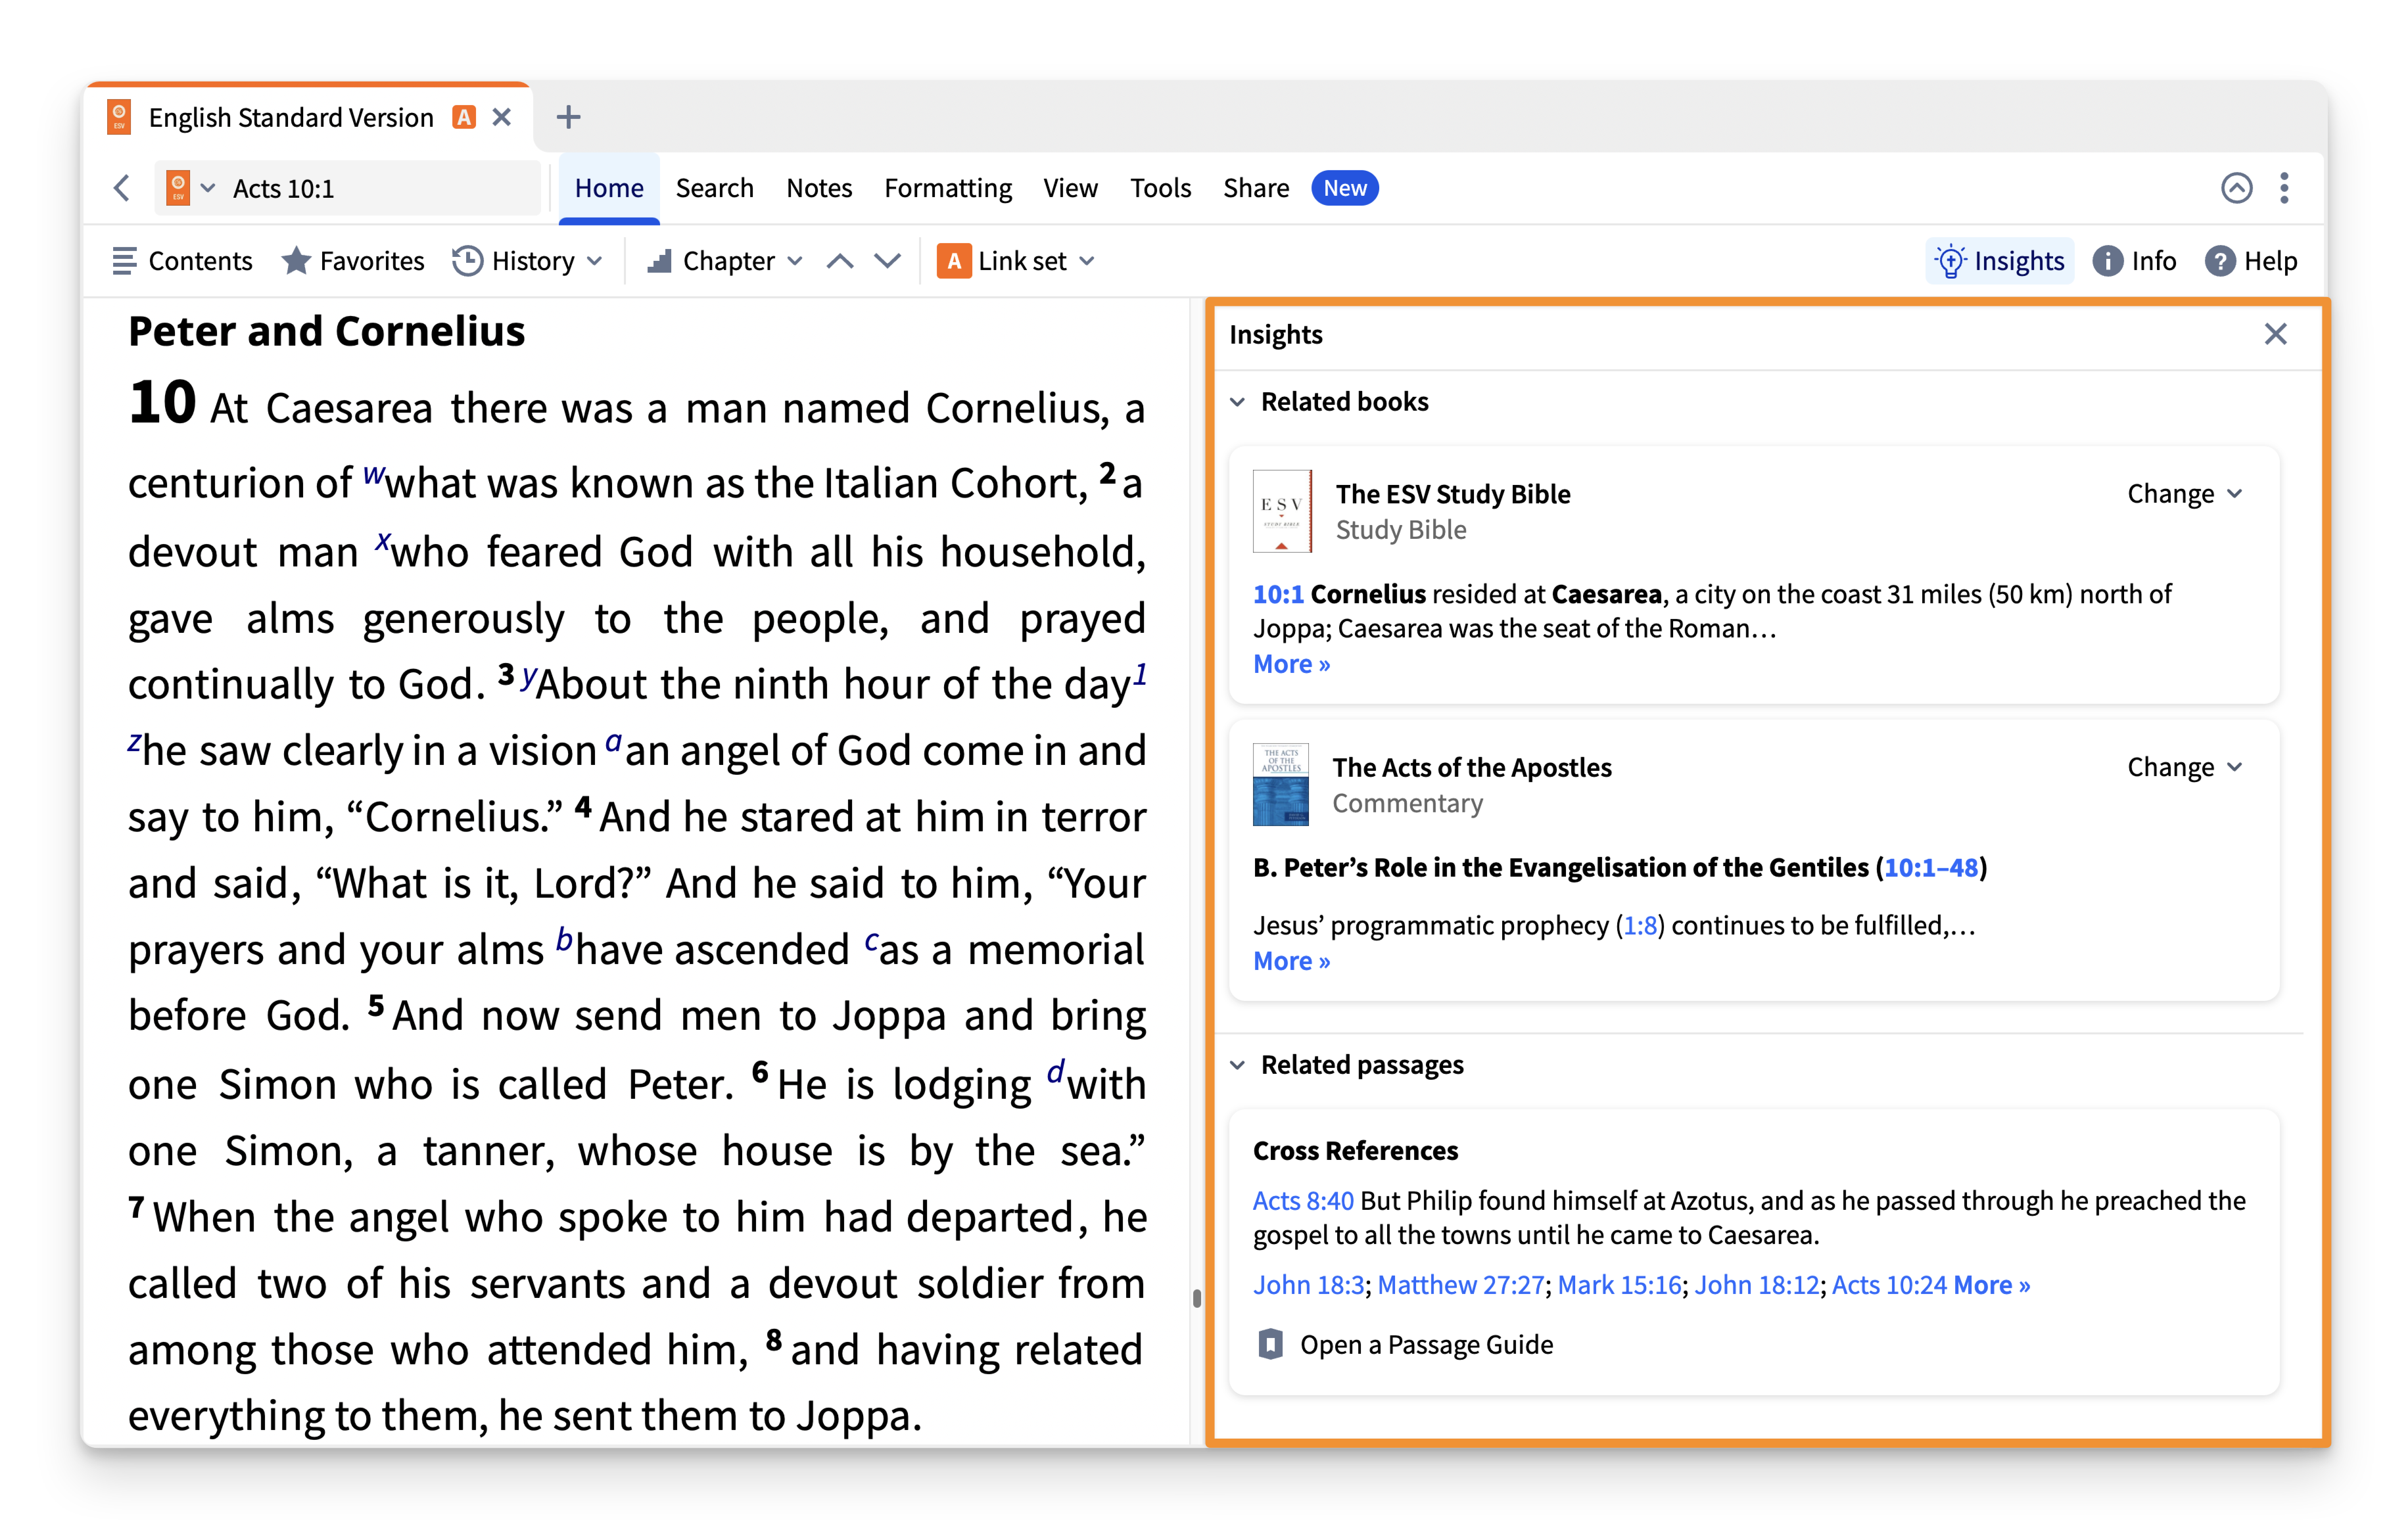Open Favorites star

pyautogui.click(x=353, y=261)
